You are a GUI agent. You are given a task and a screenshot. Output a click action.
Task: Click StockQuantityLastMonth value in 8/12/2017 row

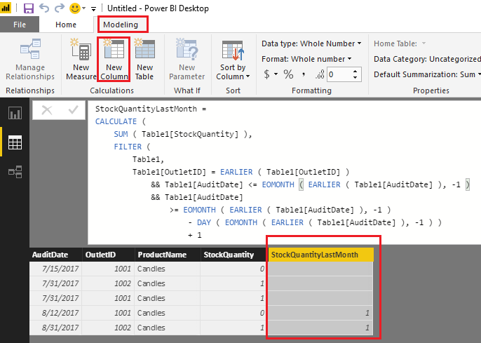click(321, 313)
